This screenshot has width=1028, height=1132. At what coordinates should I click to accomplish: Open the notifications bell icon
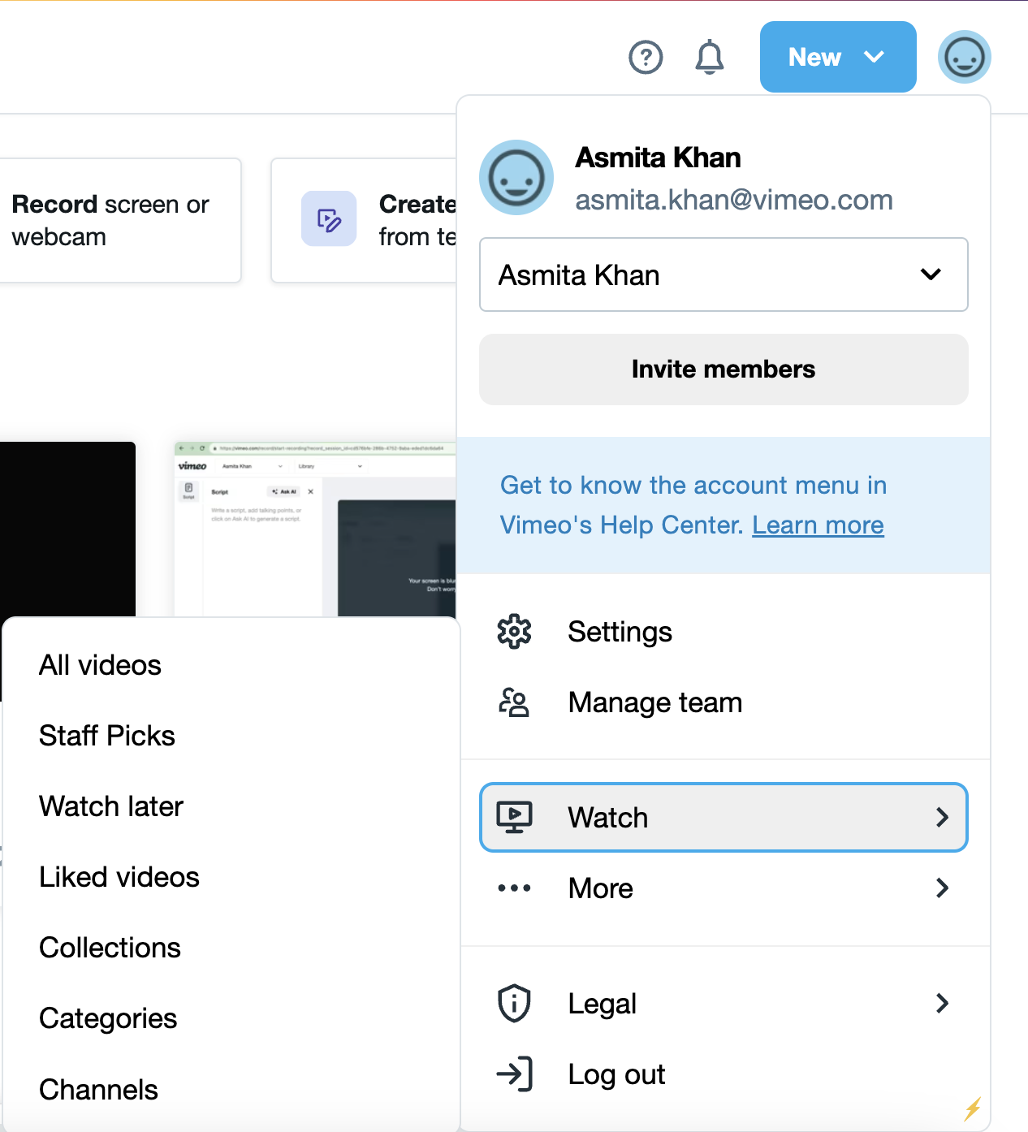(710, 57)
